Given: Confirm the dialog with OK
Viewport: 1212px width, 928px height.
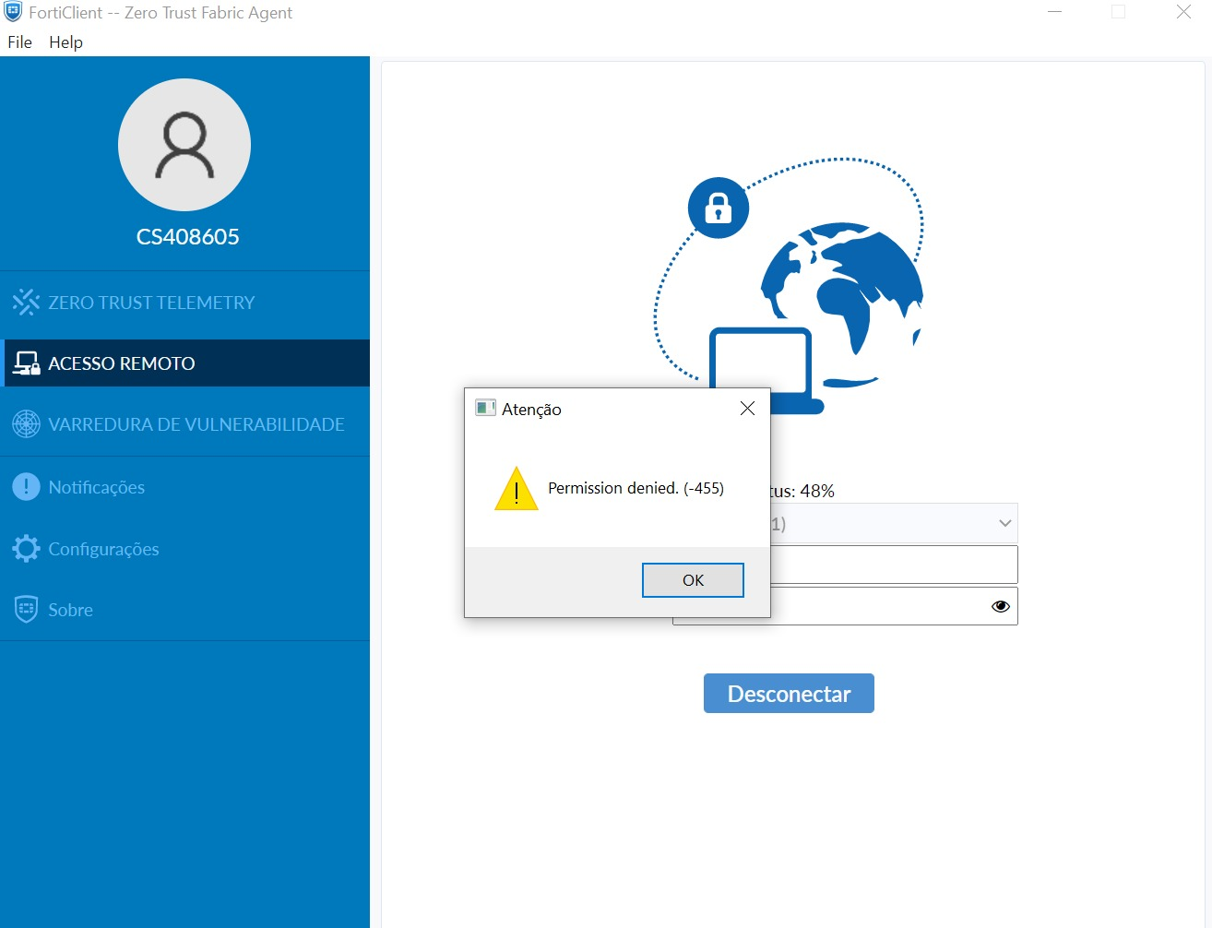Looking at the screenshot, I should 693,580.
